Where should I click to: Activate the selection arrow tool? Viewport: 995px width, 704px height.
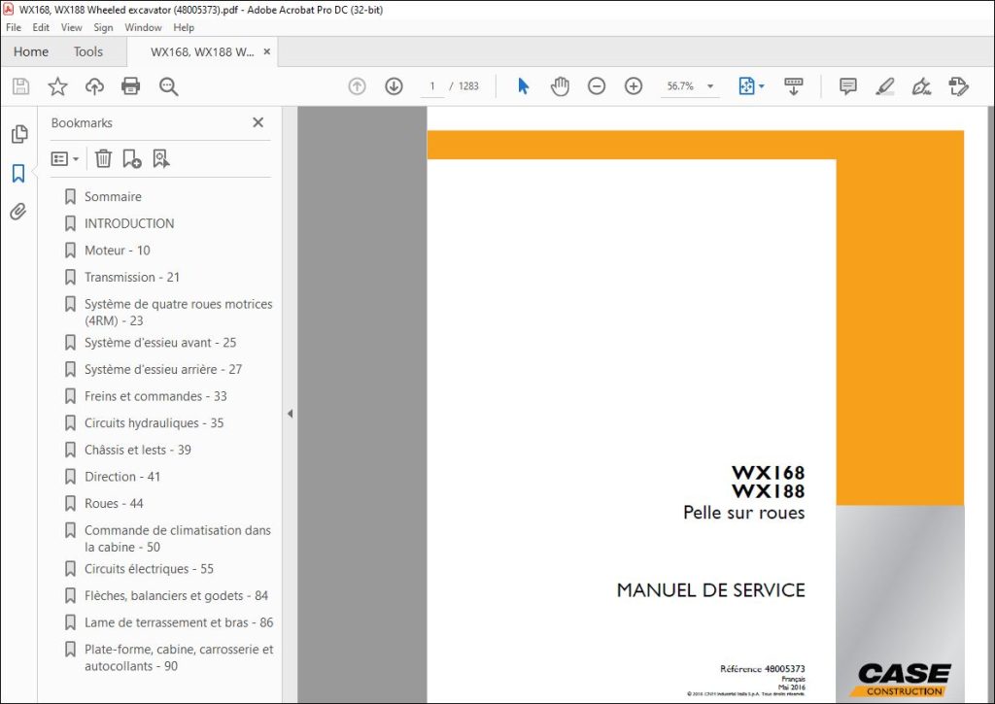coord(524,86)
